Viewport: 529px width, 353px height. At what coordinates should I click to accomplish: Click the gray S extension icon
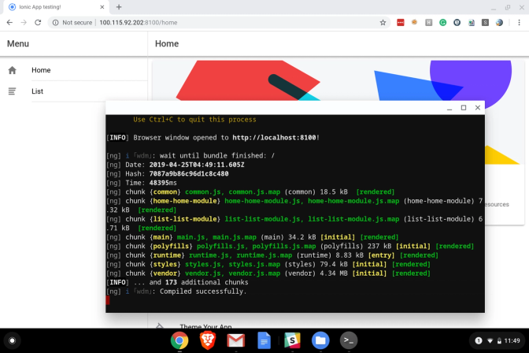(485, 23)
